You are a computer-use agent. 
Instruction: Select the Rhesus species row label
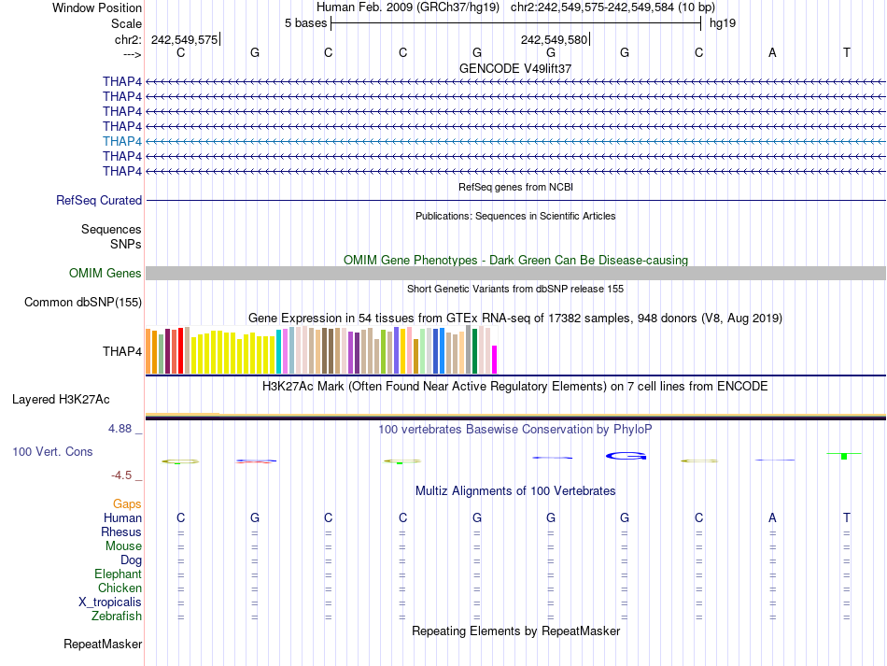121,531
